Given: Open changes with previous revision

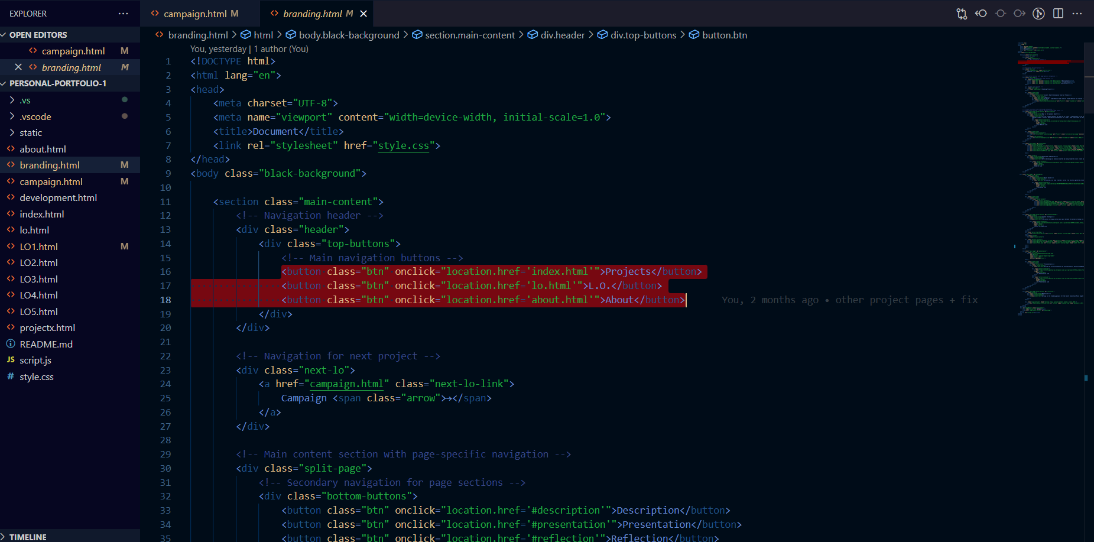Looking at the screenshot, I should 981,14.
